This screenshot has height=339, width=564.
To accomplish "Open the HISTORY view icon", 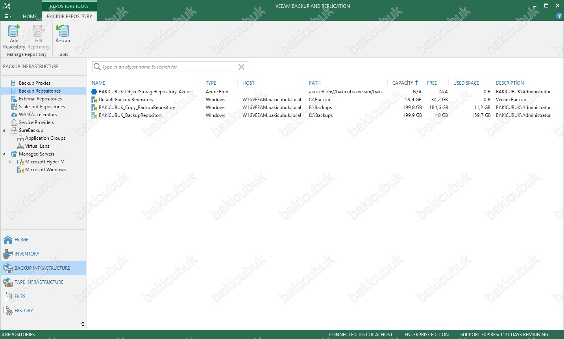I will (x=8, y=311).
